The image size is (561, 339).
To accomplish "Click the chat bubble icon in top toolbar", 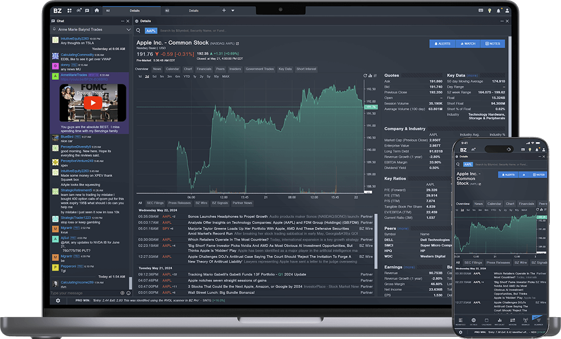I will tap(87, 11).
